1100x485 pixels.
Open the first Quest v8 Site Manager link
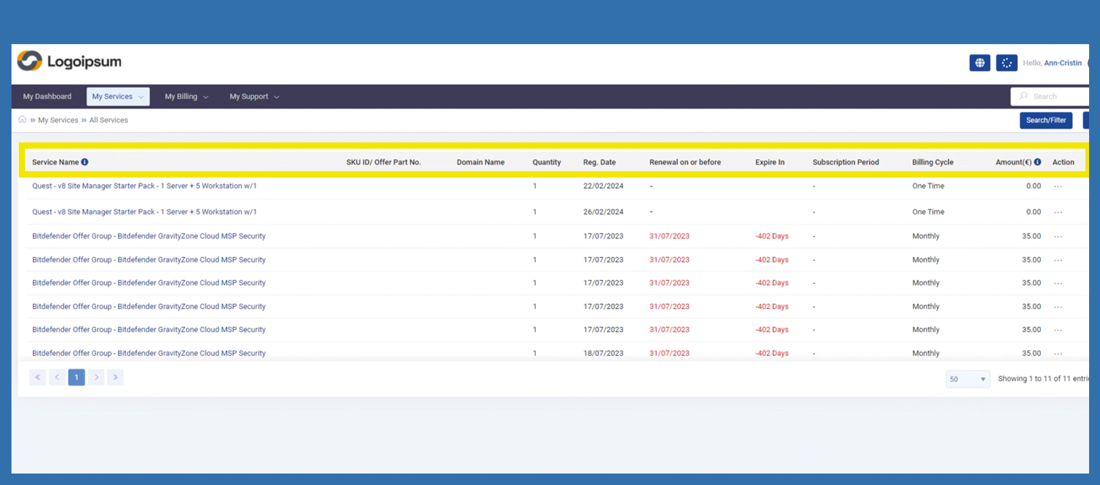click(144, 186)
